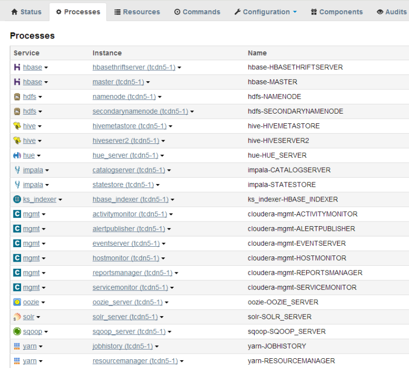Expand dropdown arrow beside master (tcdn5-1)
409x368 pixels.
coord(148,82)
